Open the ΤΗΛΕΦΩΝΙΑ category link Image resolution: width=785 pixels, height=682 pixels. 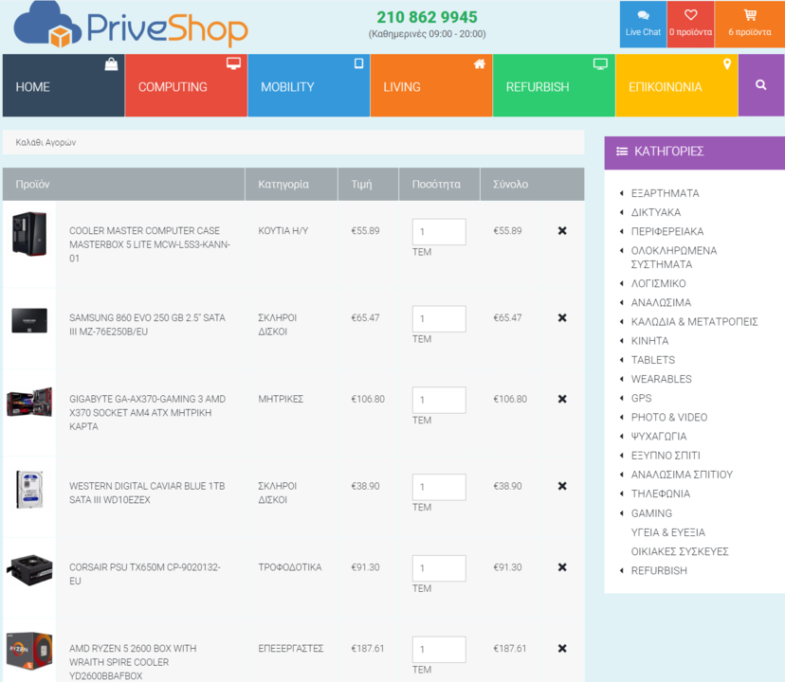coord(661,494)
